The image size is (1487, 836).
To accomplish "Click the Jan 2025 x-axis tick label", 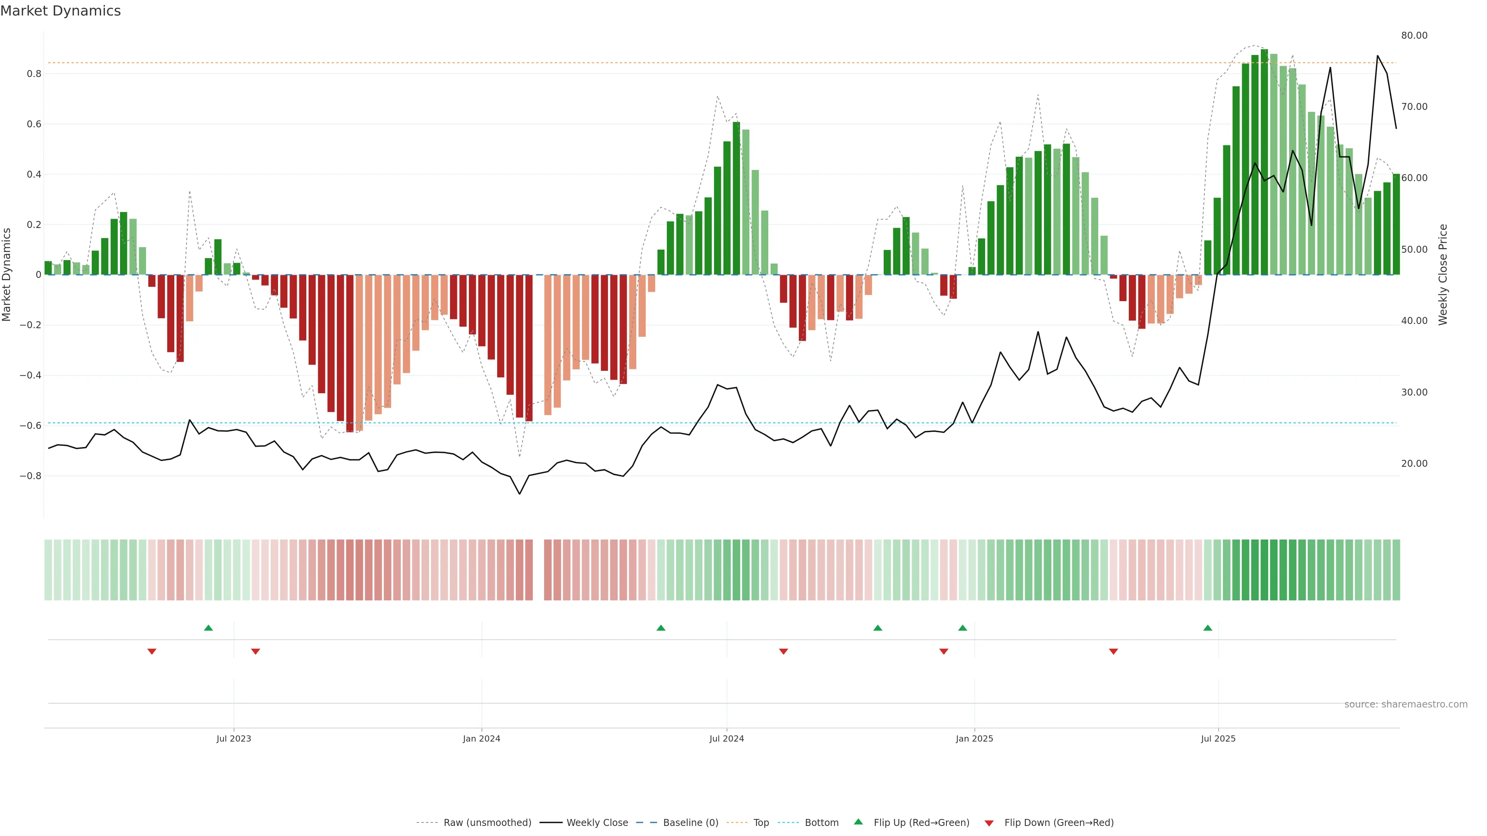I will 974,738.
